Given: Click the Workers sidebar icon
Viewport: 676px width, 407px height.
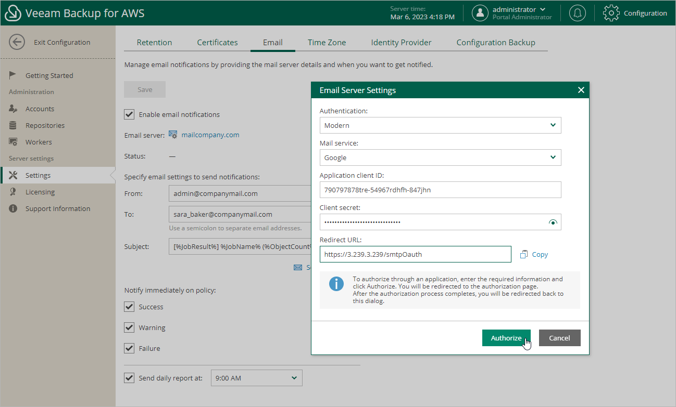Looking at the screenshot, I should pos(14,142).
